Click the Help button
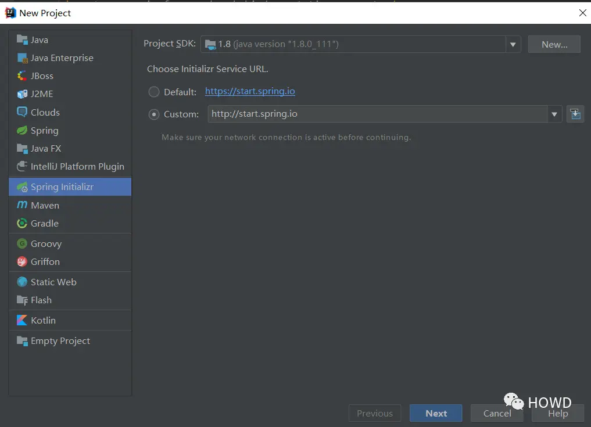This screenshot has height=427, width=591. [558, 413]
